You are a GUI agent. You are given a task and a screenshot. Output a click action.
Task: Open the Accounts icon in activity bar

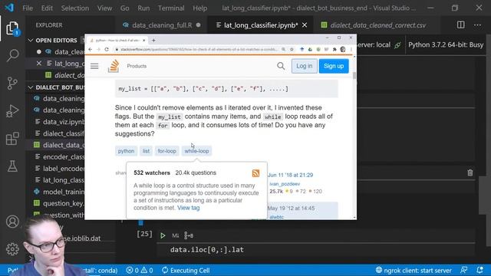point(12,222)
